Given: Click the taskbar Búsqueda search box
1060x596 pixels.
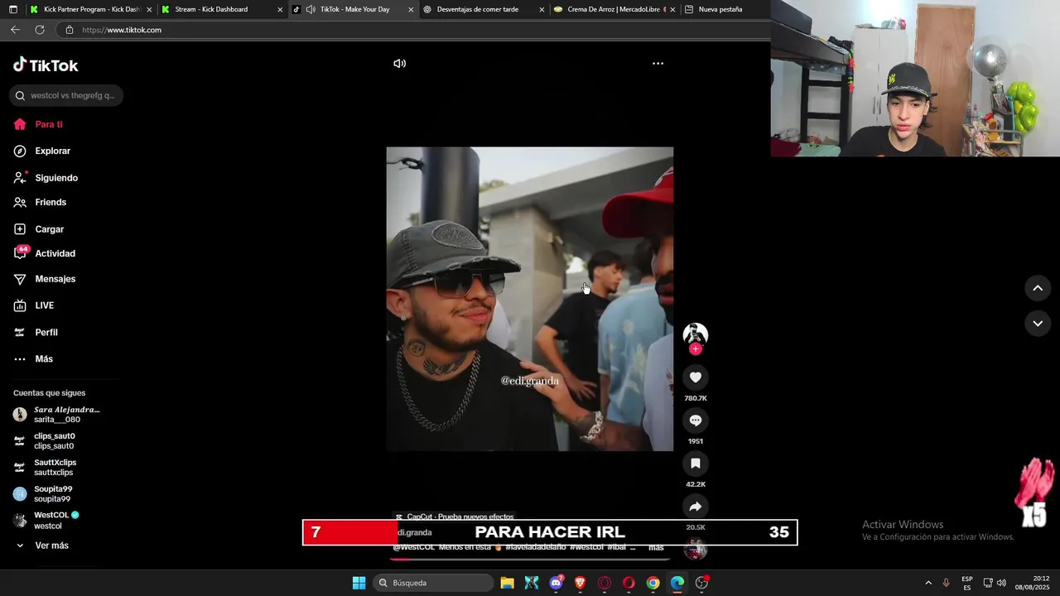Looking at the screenshot, I should point(431,583).
